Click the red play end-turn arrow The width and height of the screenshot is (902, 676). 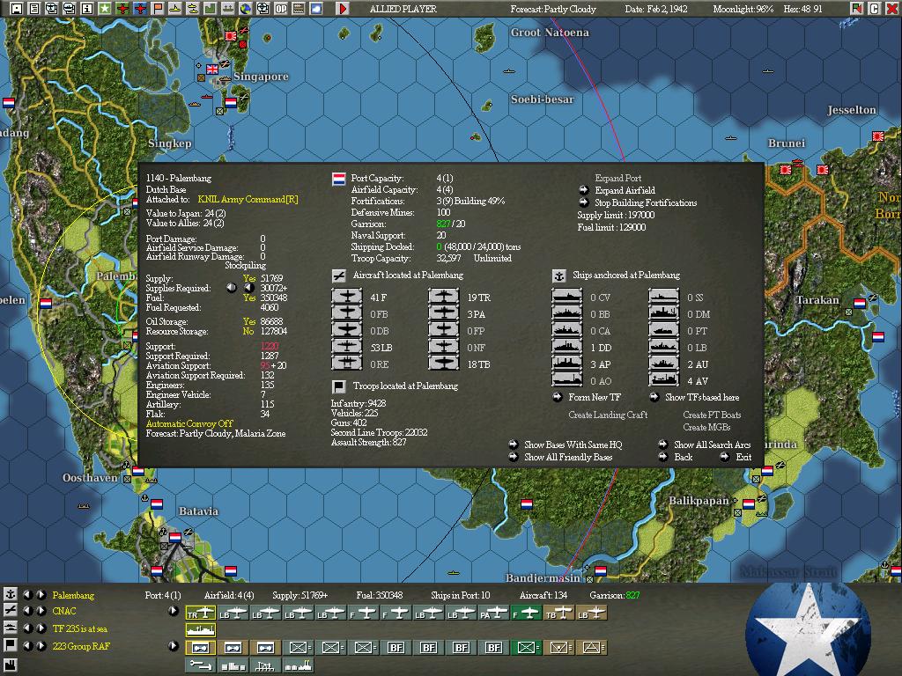coord(343,8)
